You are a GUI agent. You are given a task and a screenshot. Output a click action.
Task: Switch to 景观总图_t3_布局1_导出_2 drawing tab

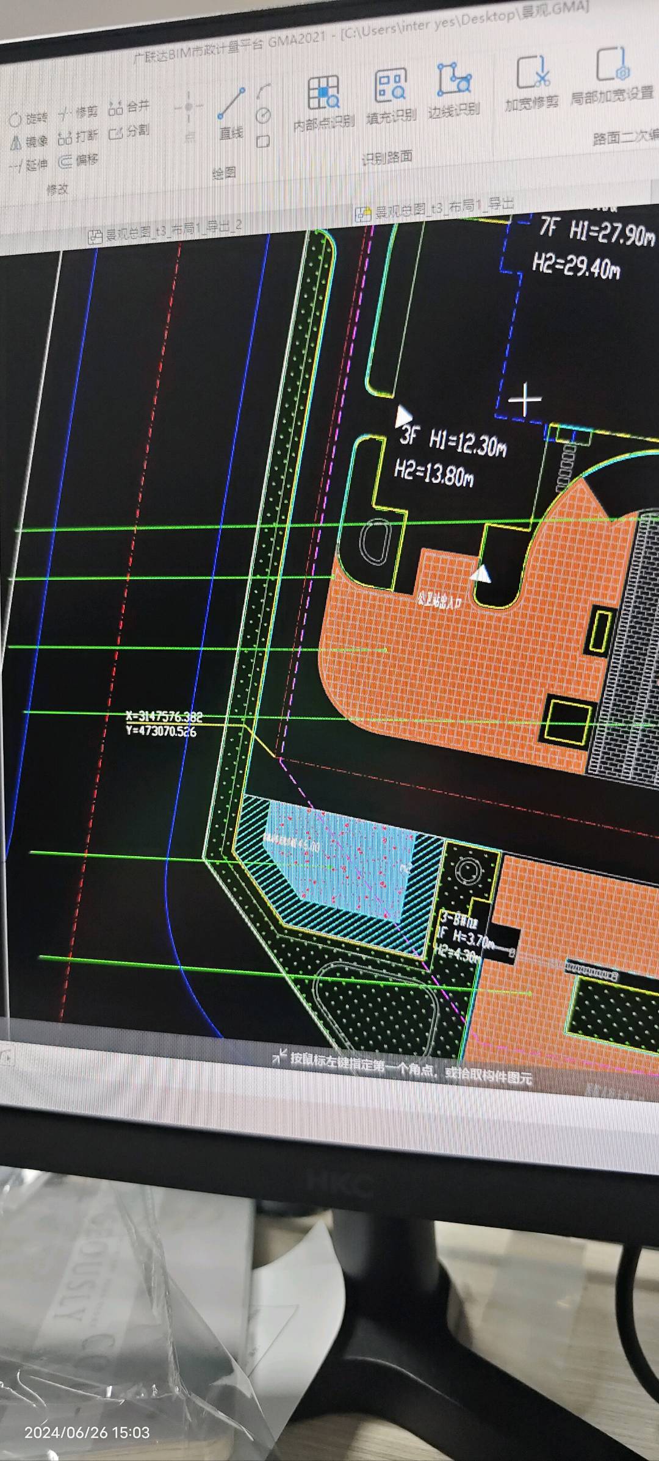[x=165, y=231]
